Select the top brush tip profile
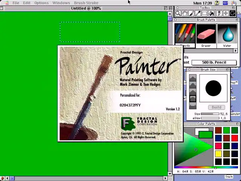This screenshot has height=181, width=241. (x=192, y=78)
